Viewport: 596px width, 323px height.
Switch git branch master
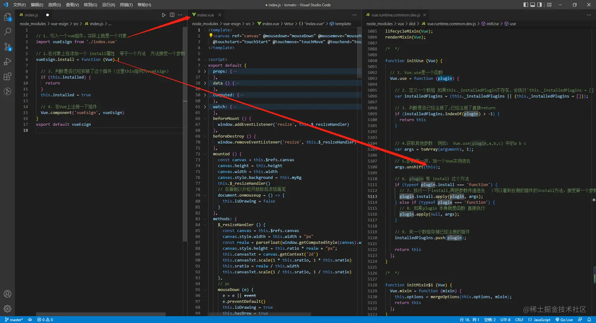coord(14,320)
